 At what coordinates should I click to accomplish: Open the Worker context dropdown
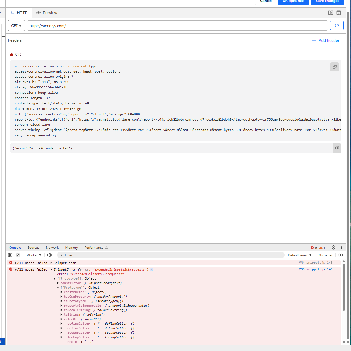(34, 255)
